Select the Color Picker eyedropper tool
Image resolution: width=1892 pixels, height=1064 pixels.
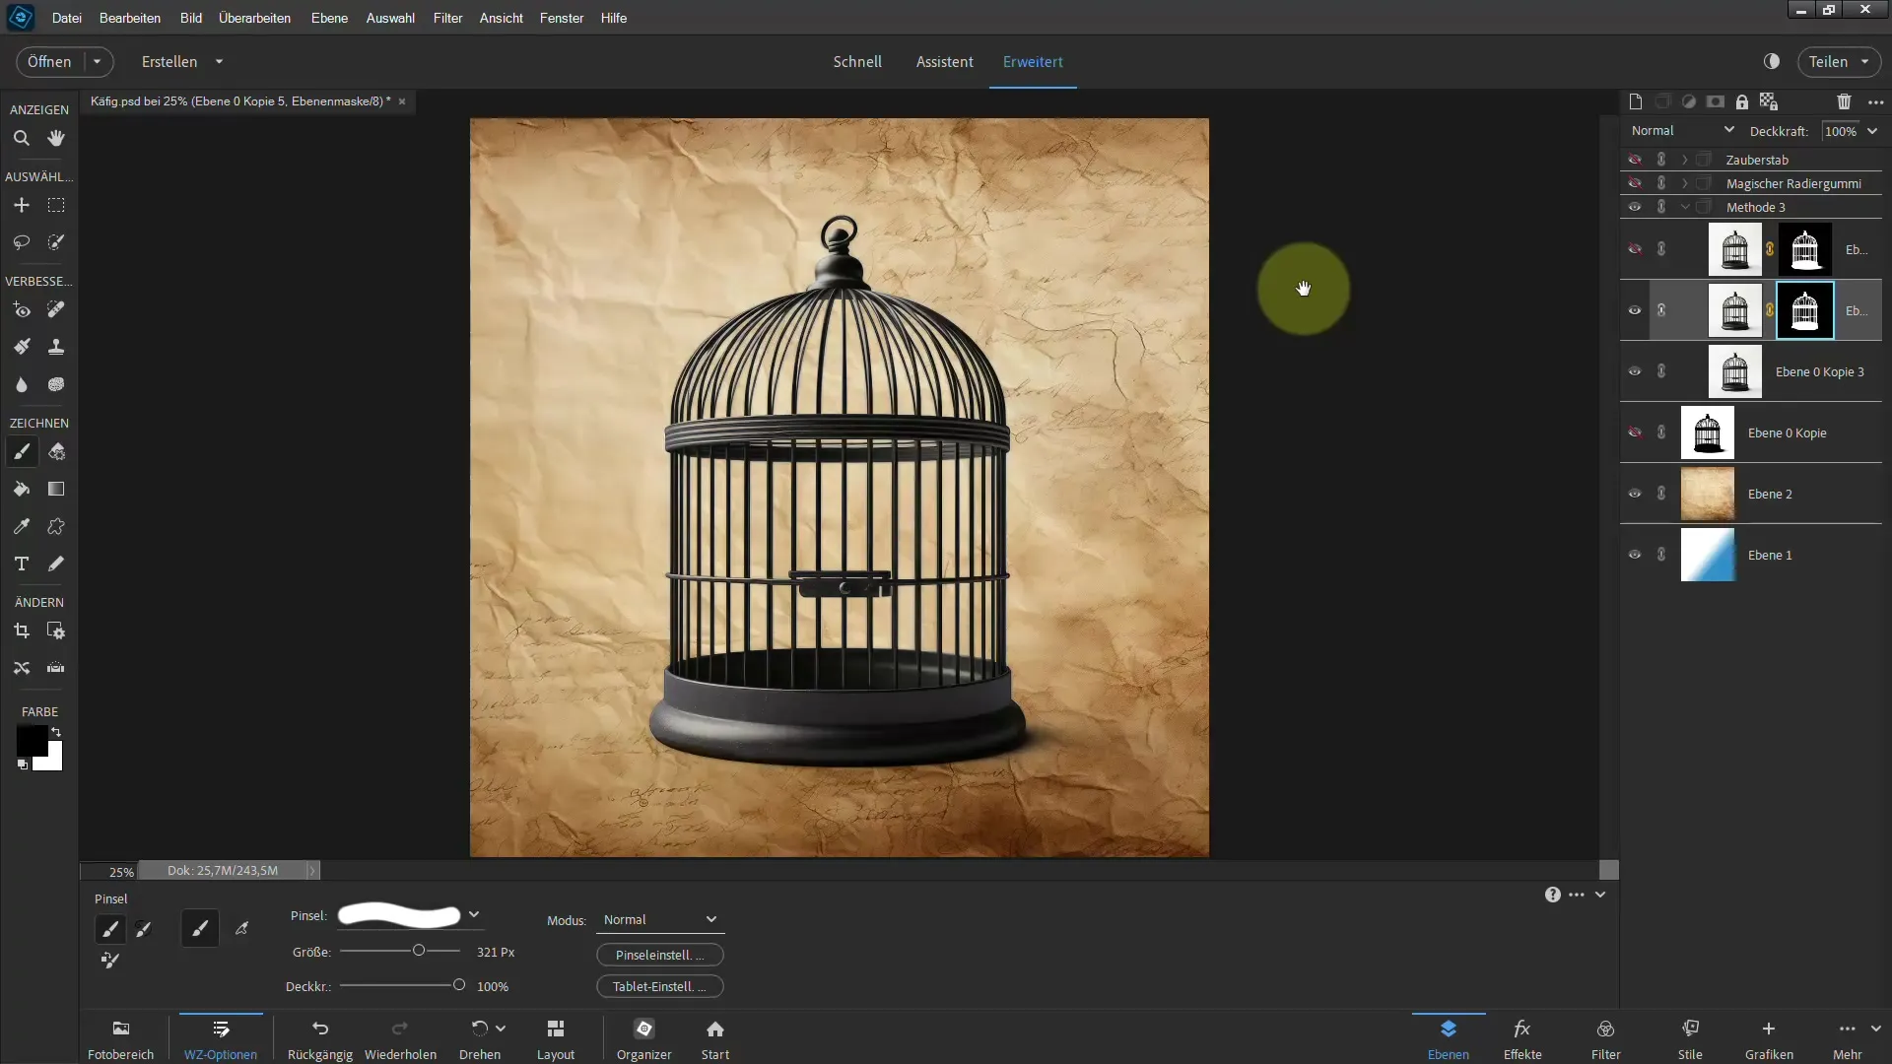[21, 526]
